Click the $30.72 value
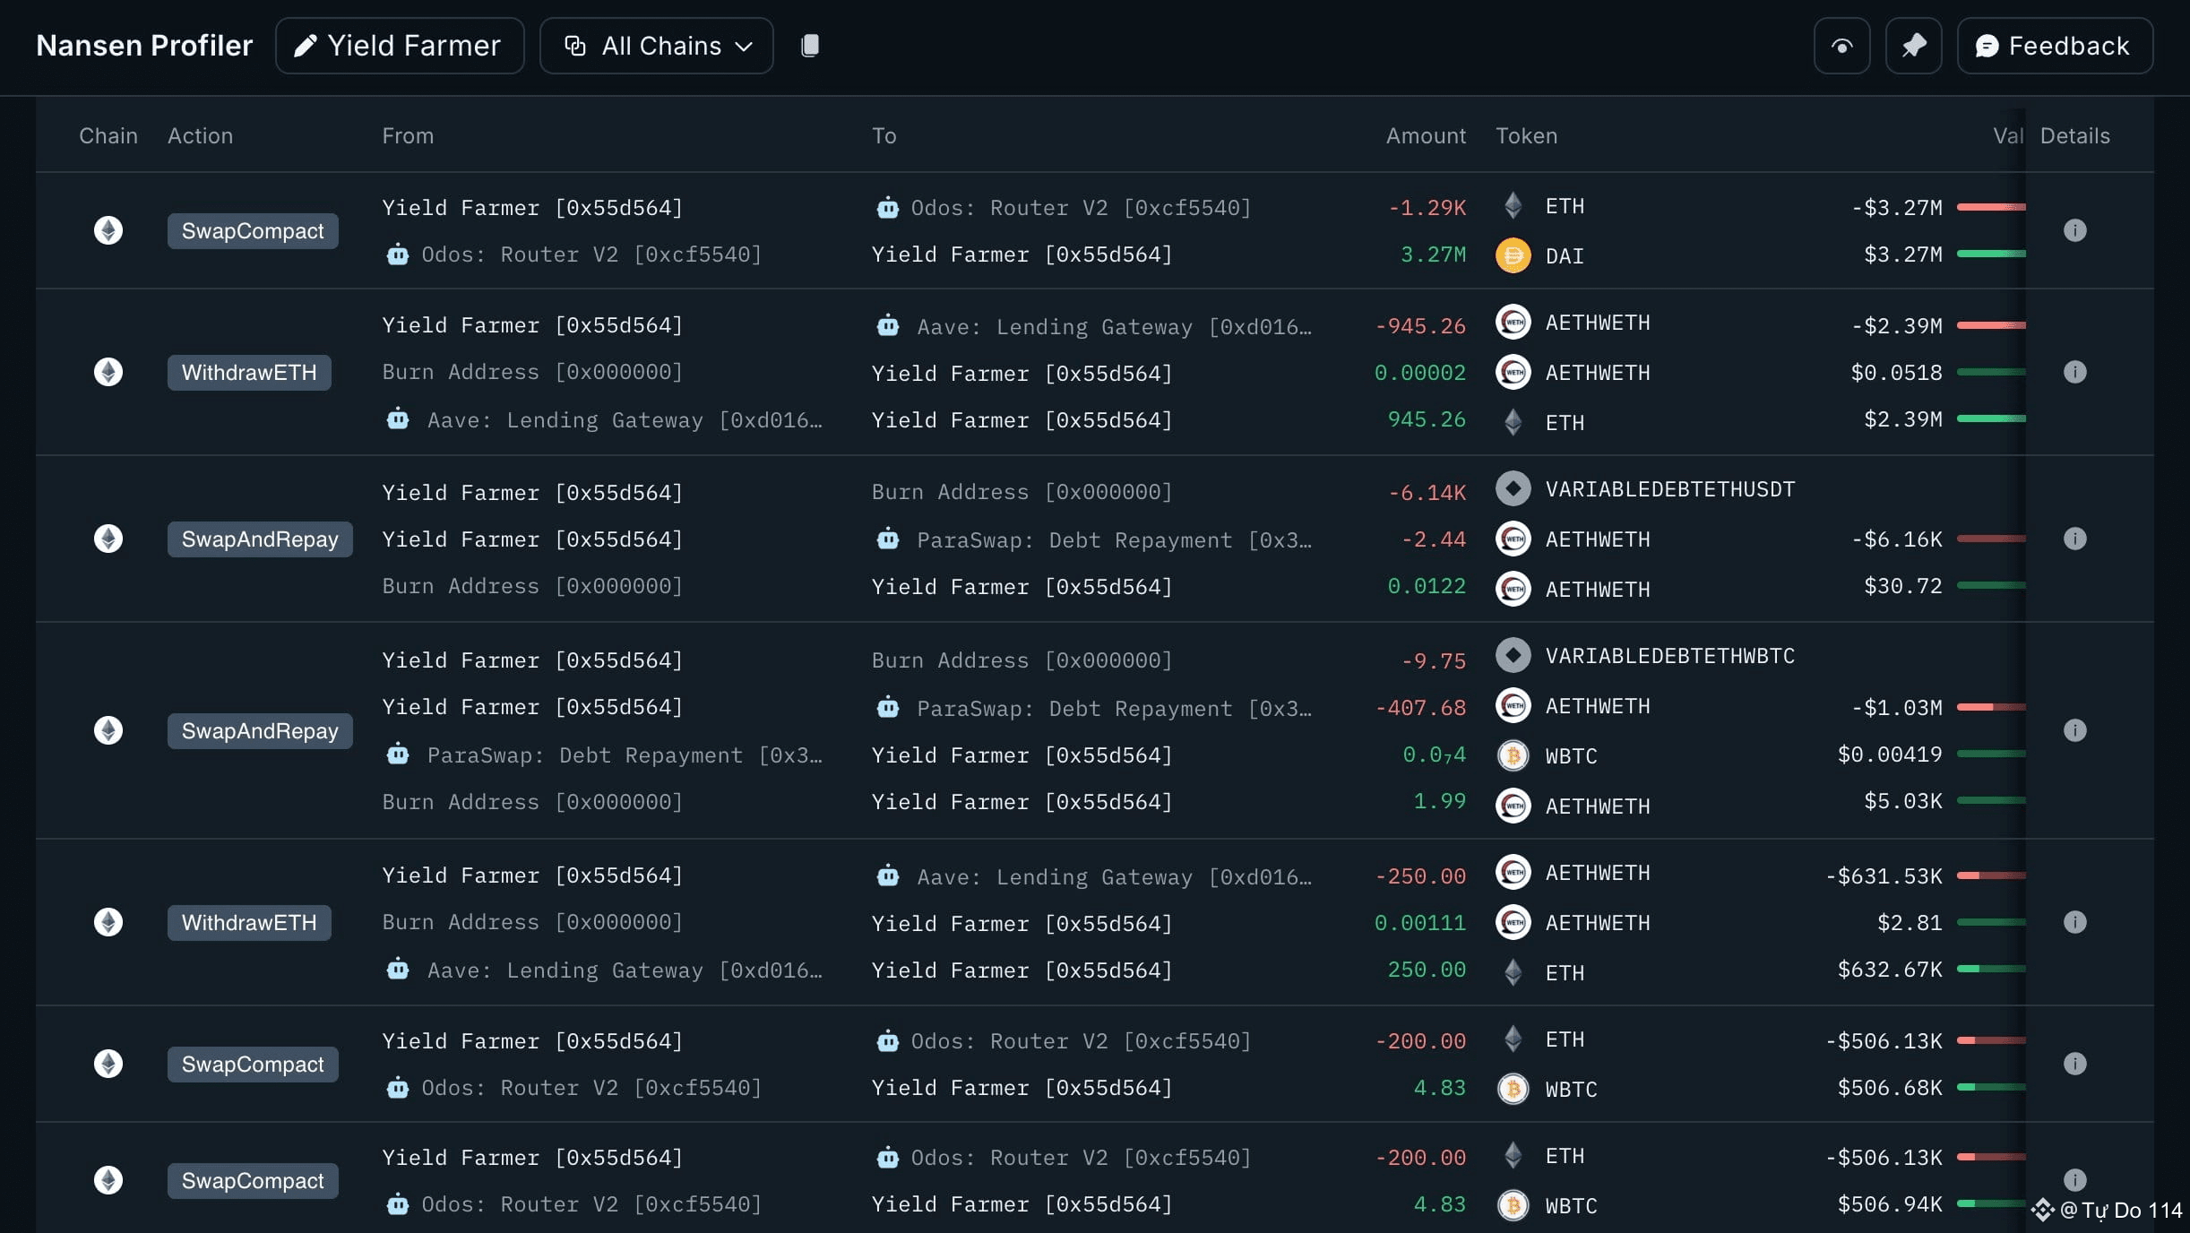This screenshot has height=1233, width=2190. 1903,585
